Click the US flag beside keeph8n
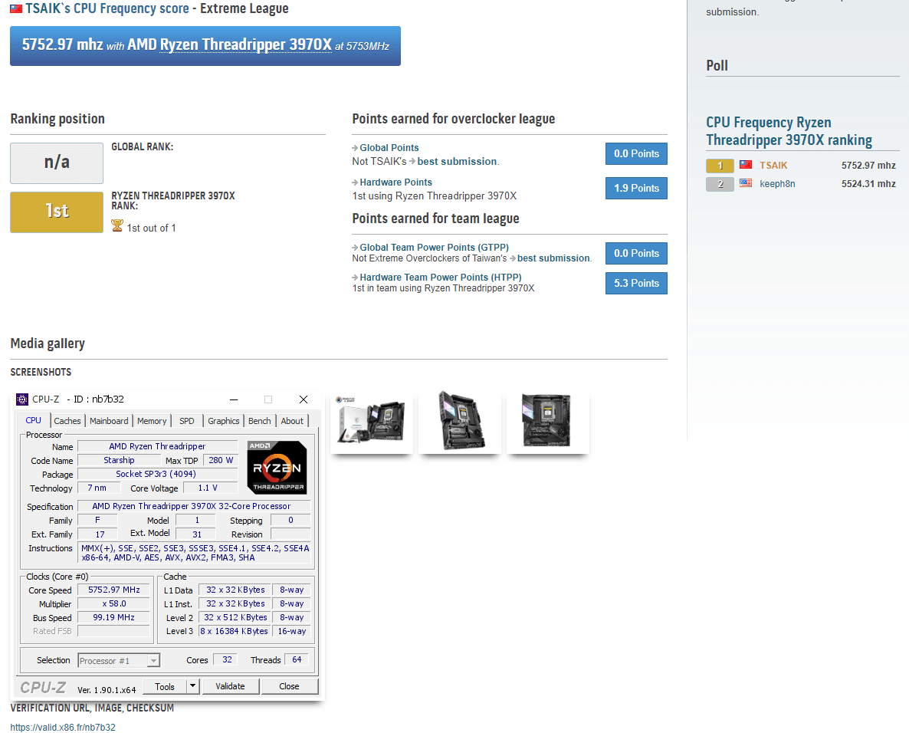This screenshot has width=909, height=733. [745, 183]
